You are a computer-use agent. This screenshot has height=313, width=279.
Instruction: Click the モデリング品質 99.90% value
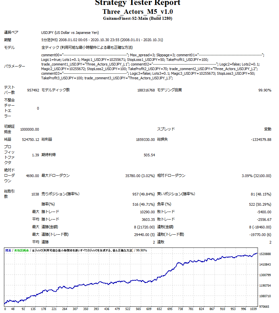tap(265, 90)
